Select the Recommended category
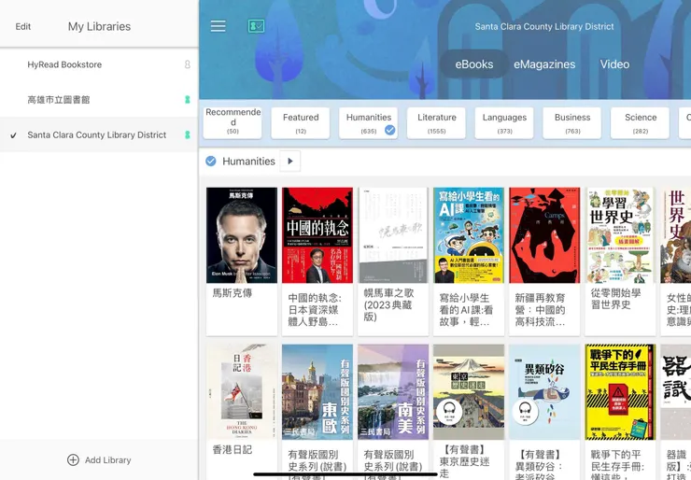 [x=233, y=123]
